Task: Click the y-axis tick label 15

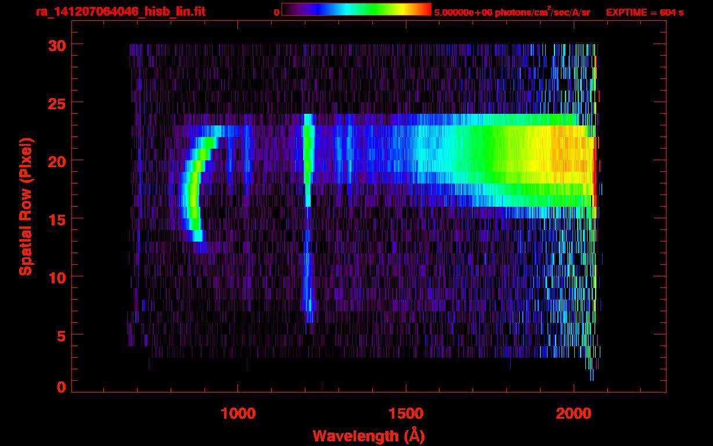Action: tap(57, 219)
